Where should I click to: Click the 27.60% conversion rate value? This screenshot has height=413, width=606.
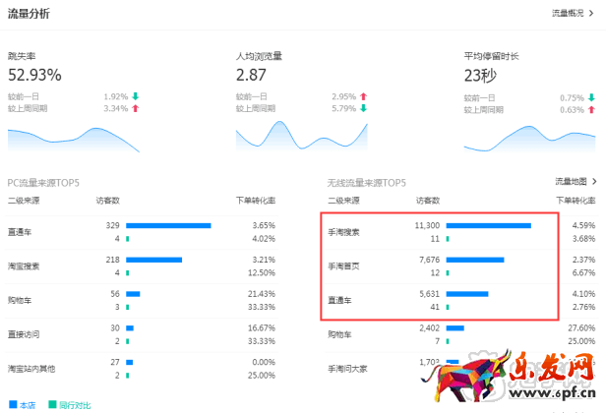tap(581, 327)
